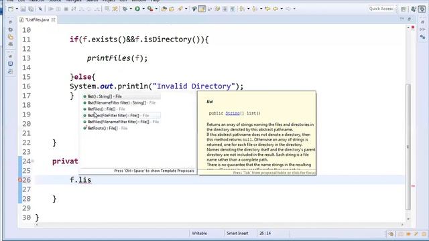Switch to the Java perspective icon
The width and height of the screenshot is (429, 241).
coord(414,9)
